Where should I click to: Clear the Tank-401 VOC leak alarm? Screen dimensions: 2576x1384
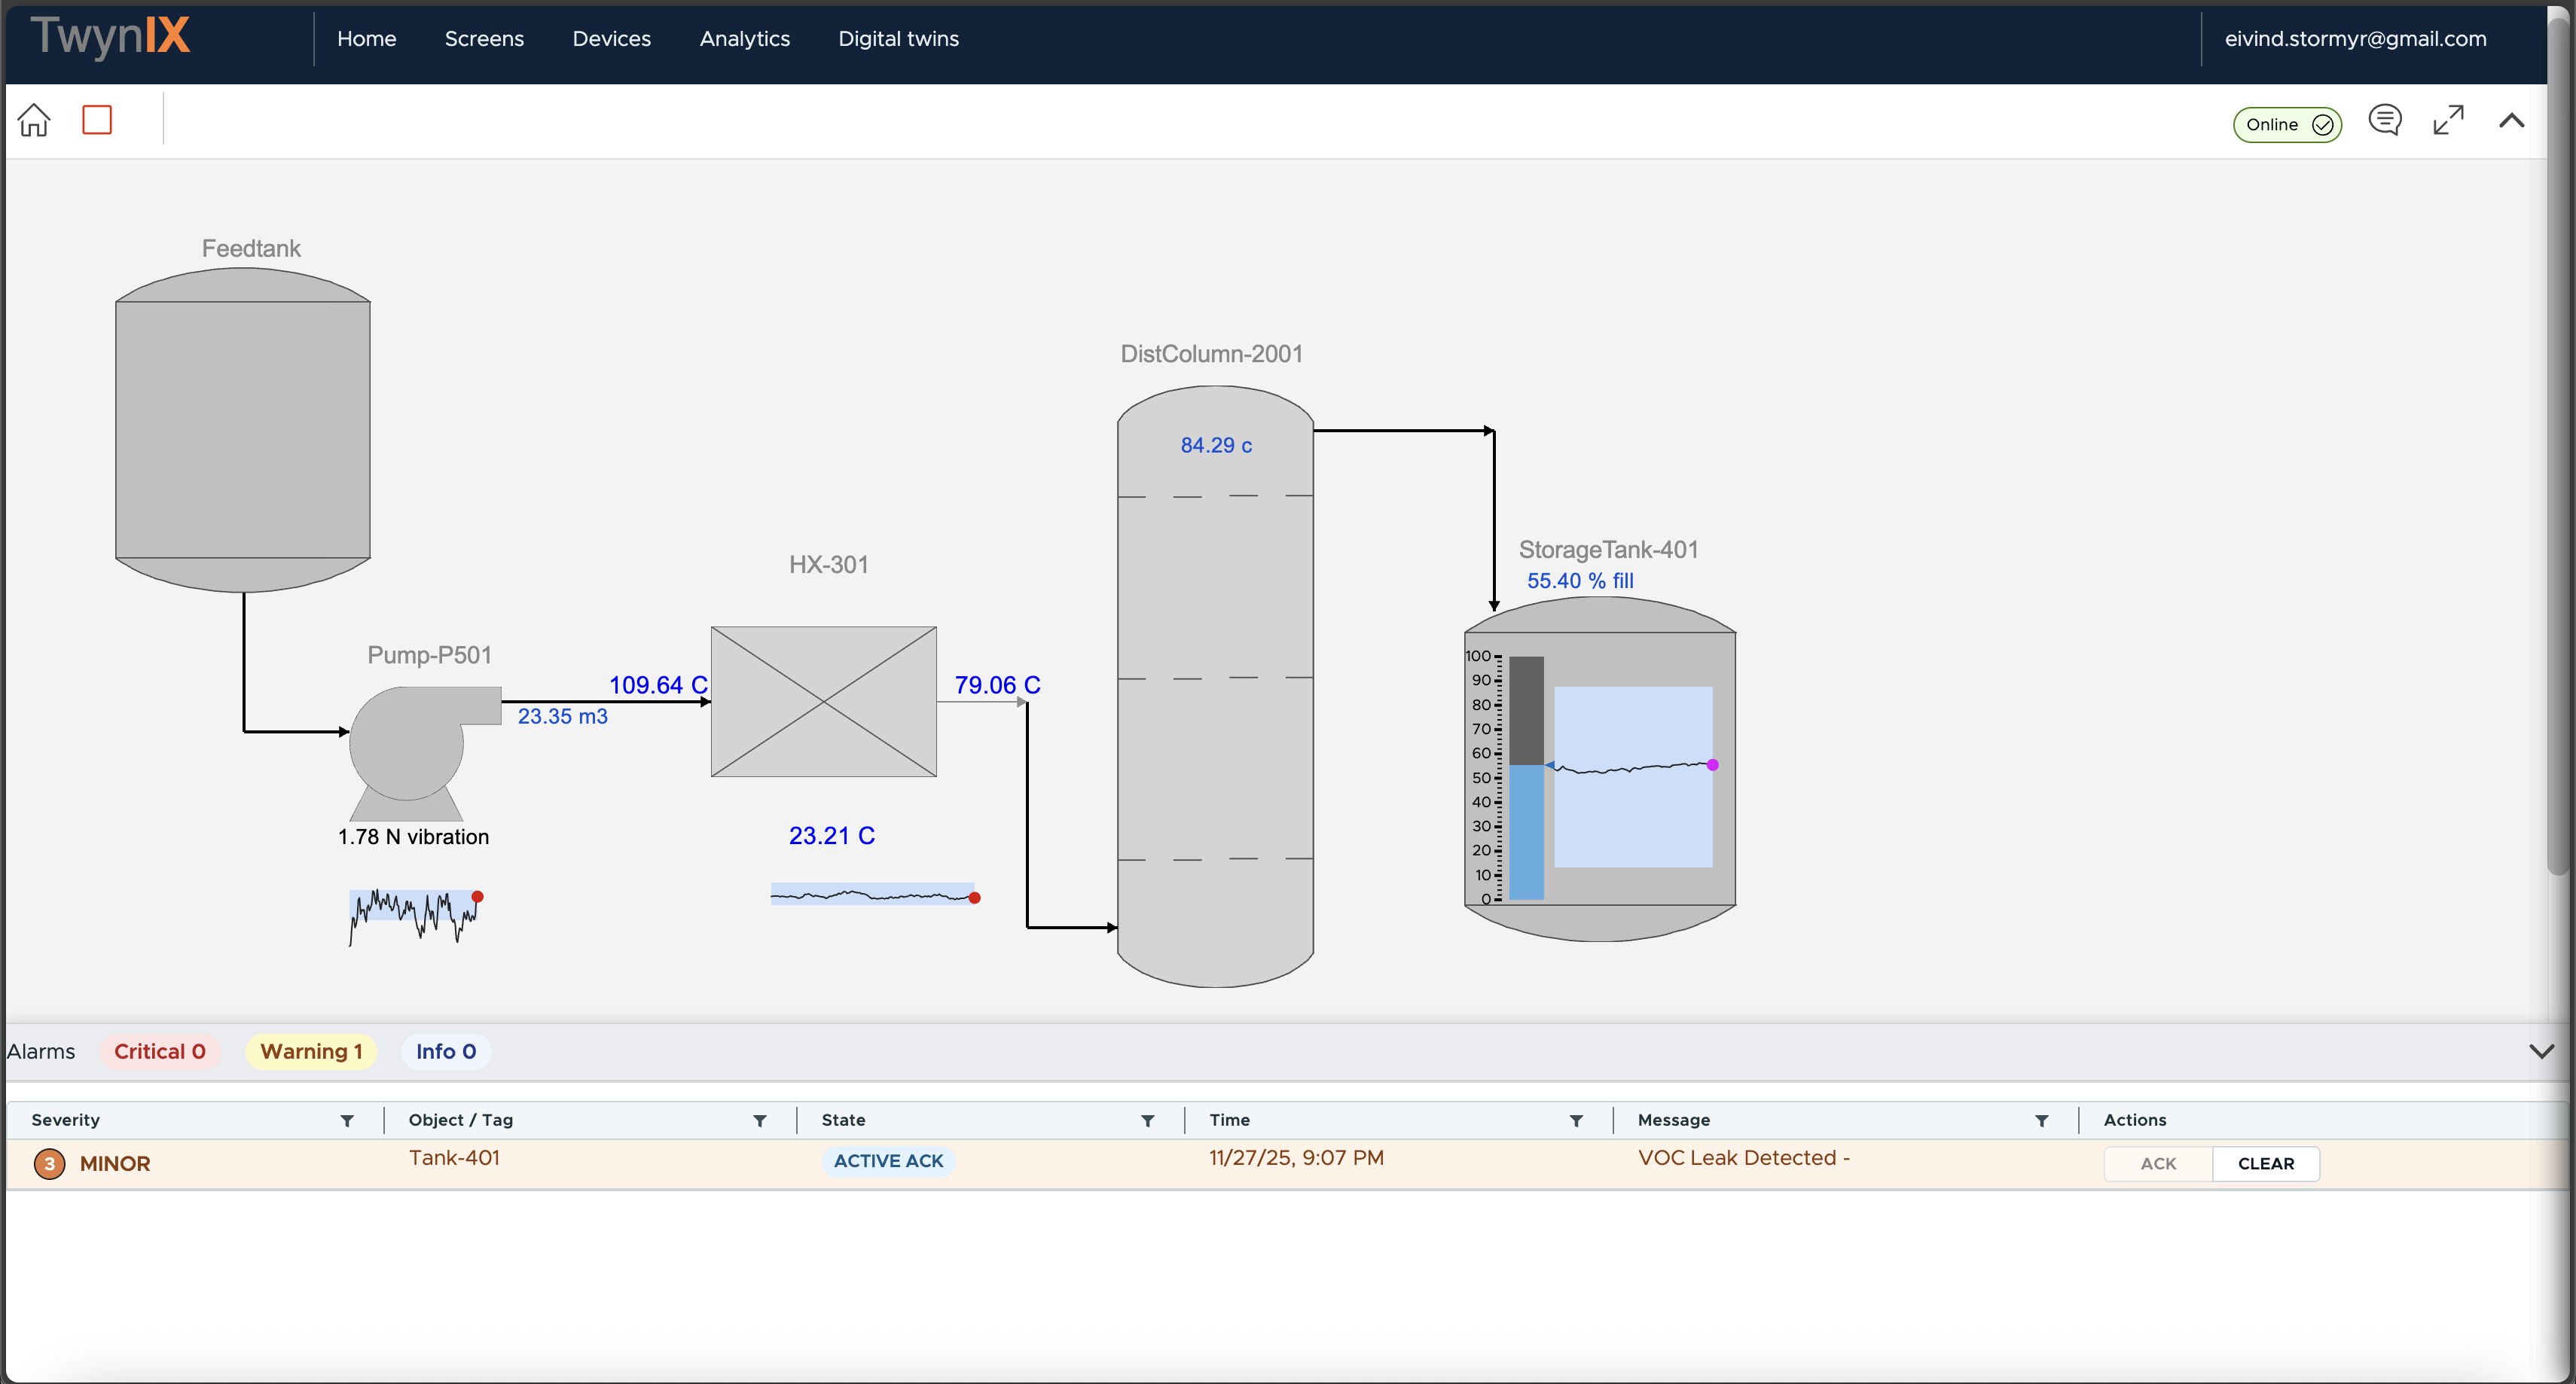click(2265, 1163)
